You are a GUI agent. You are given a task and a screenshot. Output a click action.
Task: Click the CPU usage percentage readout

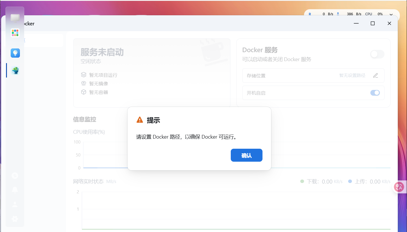coord(380,14)
